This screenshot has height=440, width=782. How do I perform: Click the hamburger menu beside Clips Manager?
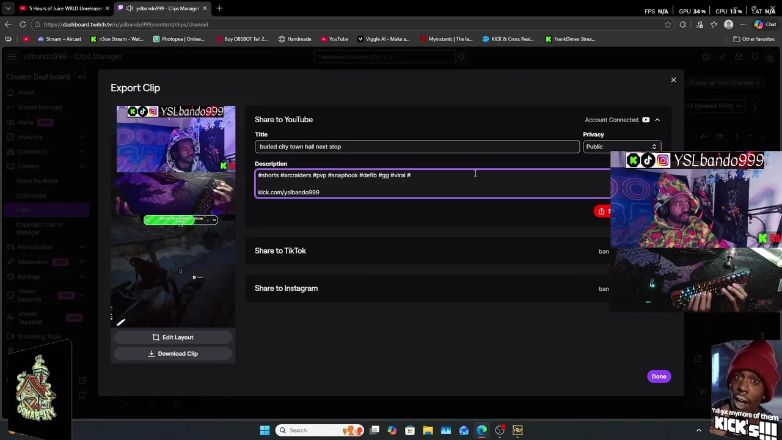pos(12,57)
